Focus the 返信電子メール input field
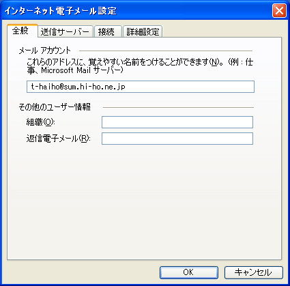Viewport: 290px width, 286px height. tap(177, 139)
